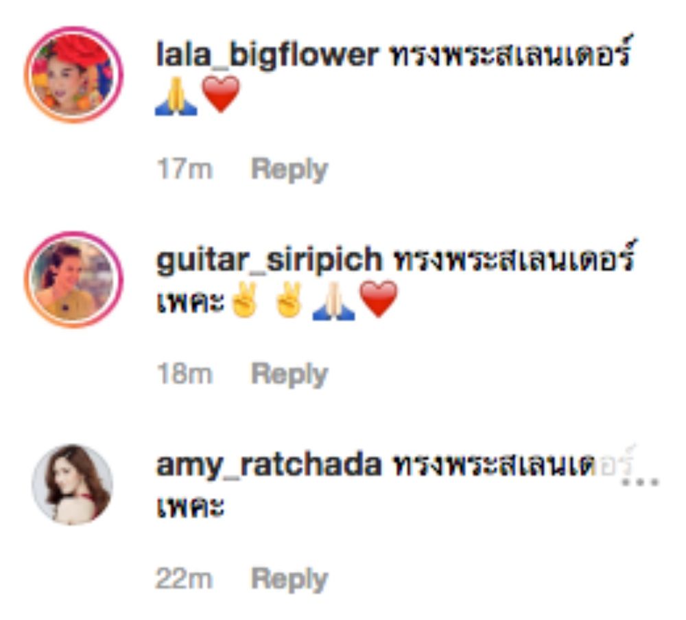Click the 17m timestamp
686x620 pixels.
point(185,169)
